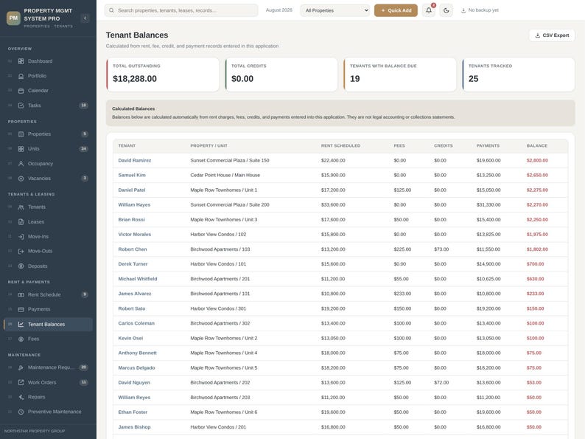
Task: Open the notifications bell
Action: pos(429,10)
